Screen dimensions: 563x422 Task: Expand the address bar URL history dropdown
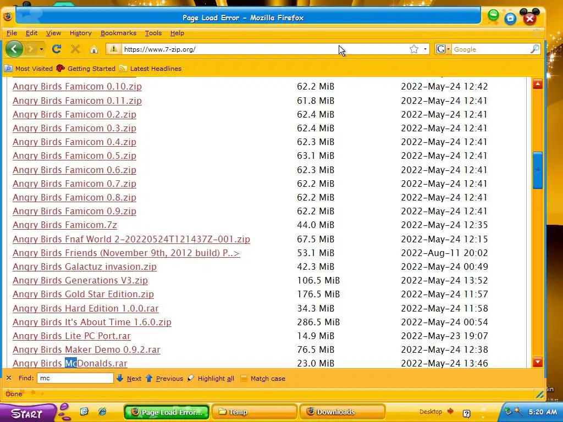pos(426,49)
